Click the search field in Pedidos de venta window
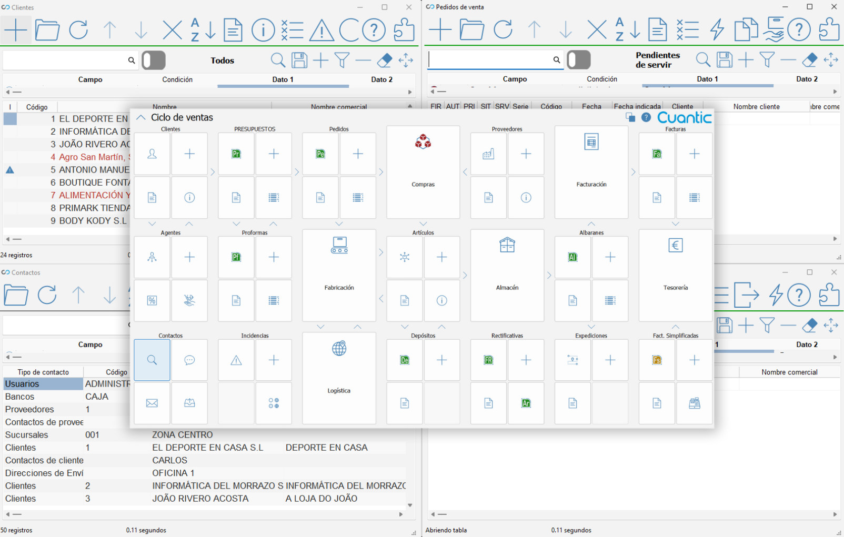 pos(490,59)
